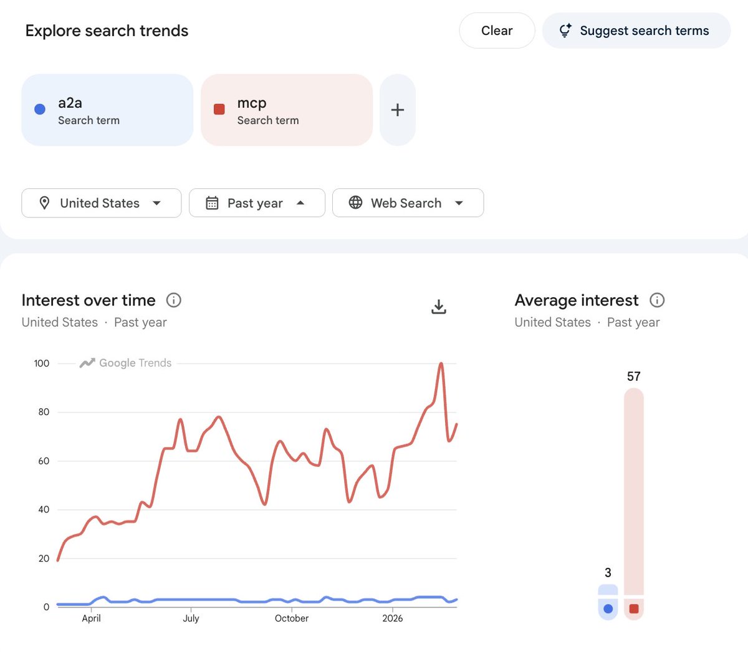This screenshot has height=652, width=748.
Task: Click the calendar icon
Action: (x=212, y=203)
